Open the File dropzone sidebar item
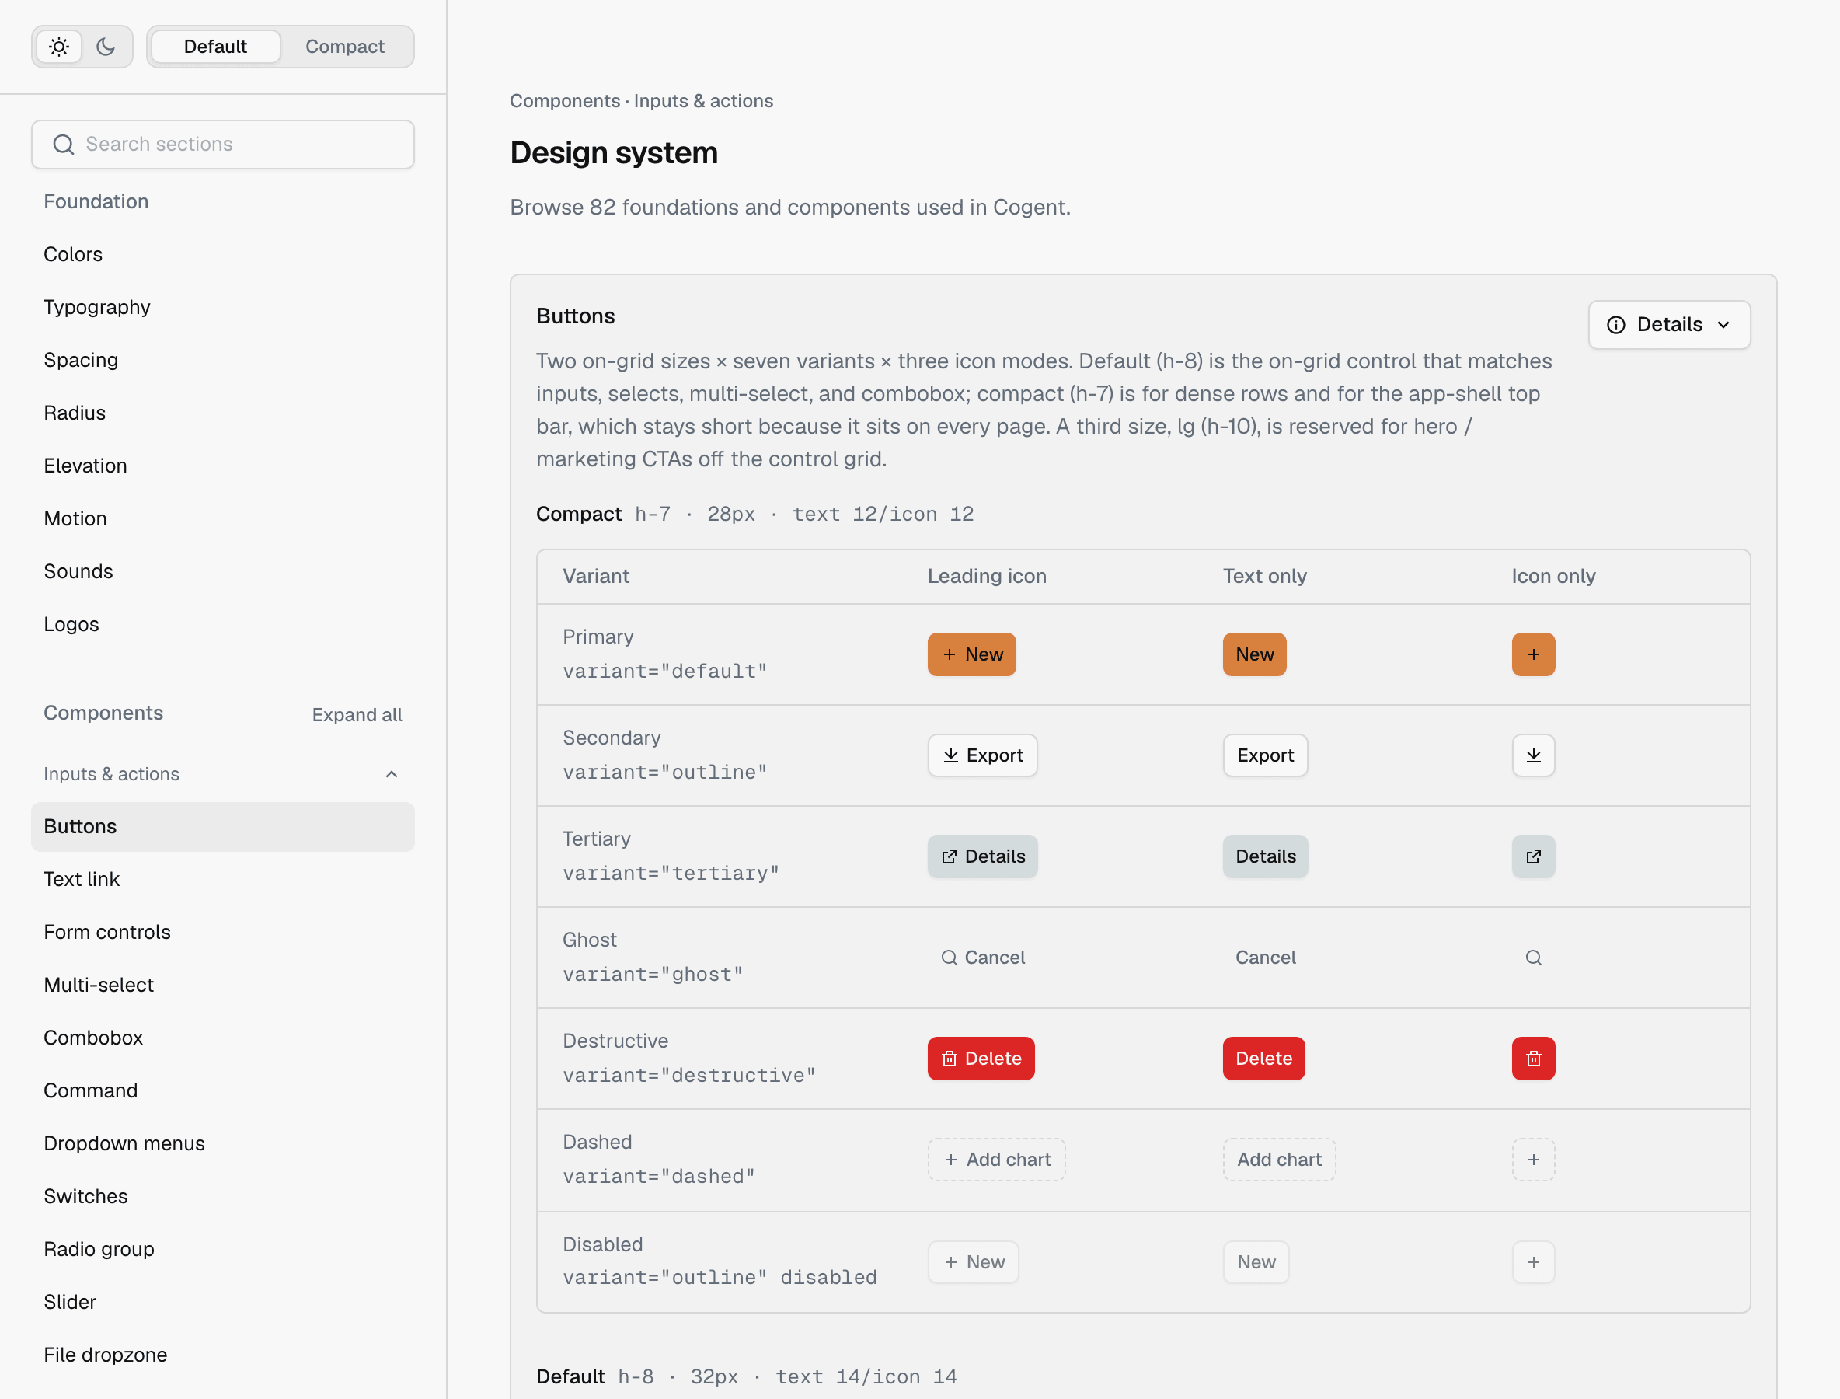 coord(223,1355)
